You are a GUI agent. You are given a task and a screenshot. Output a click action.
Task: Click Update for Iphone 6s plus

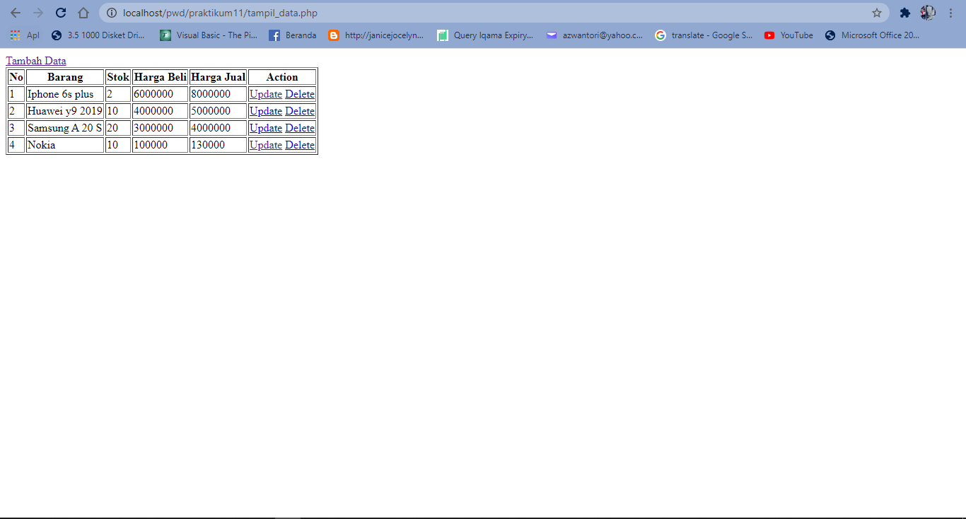(266, 94)
